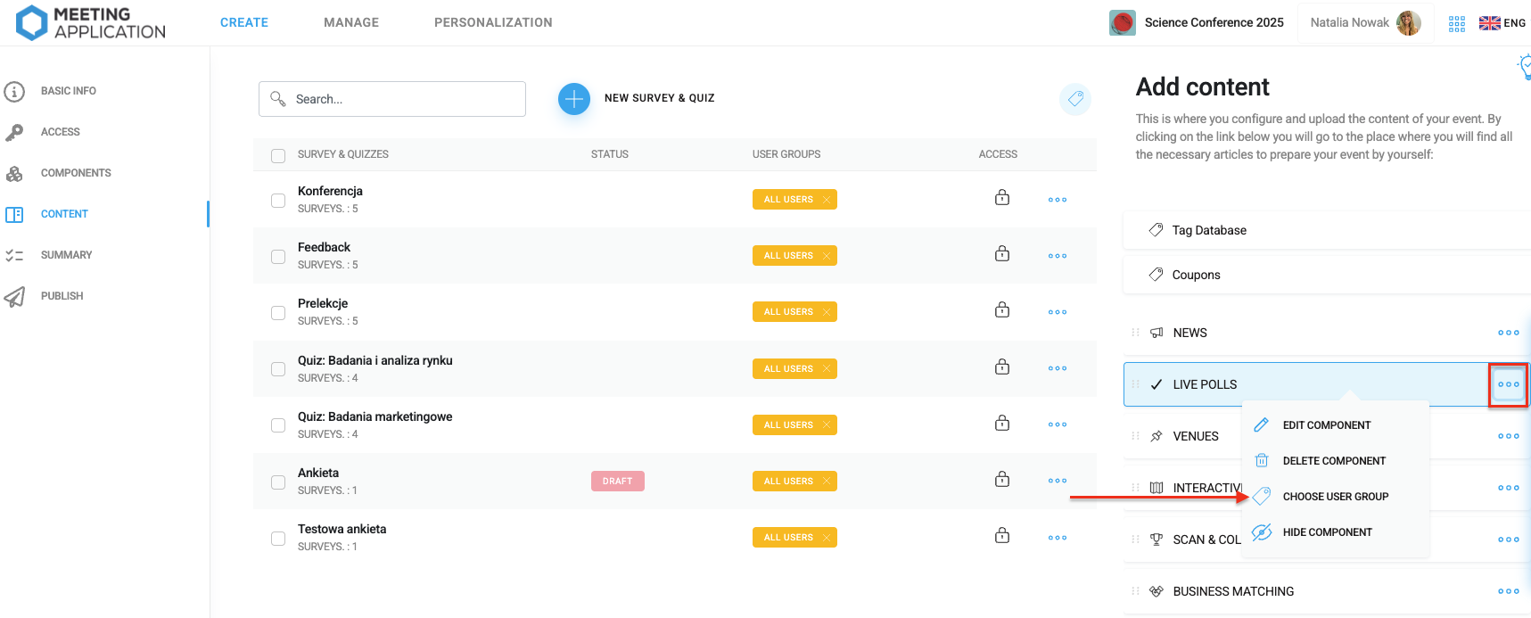The width and height of the screenshot is (1531, 618).
Task: Click into the Search input field
Action: click(x=401, y=99)
